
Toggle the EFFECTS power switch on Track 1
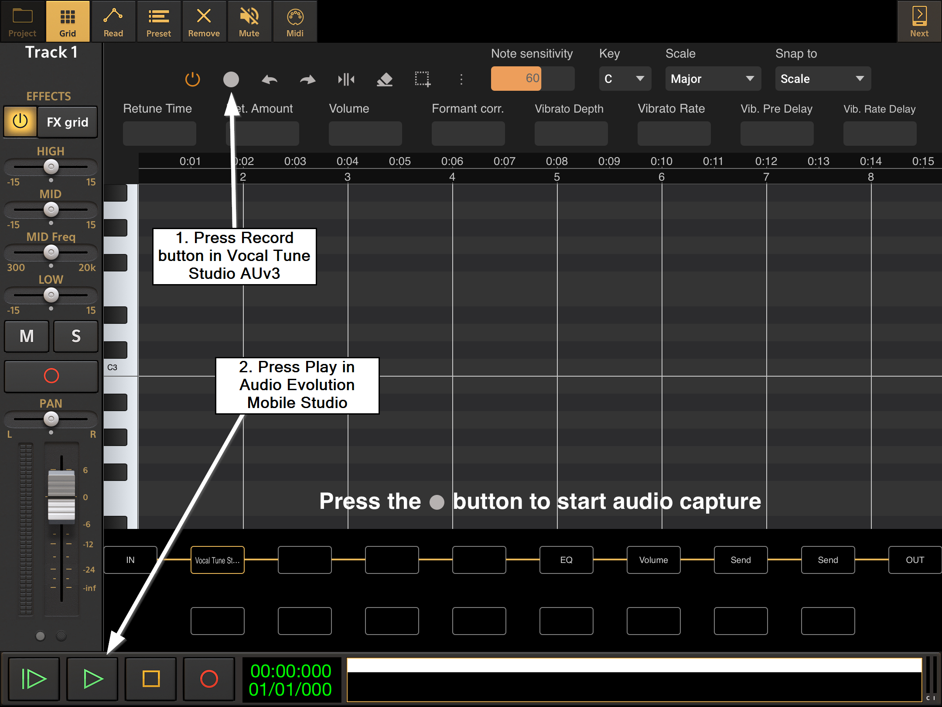tap(20, 122)
